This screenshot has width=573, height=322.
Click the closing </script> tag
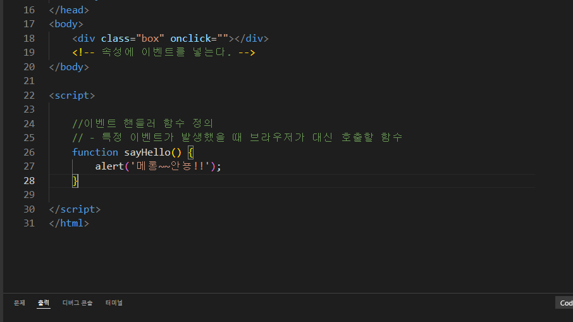click(75, 209)
